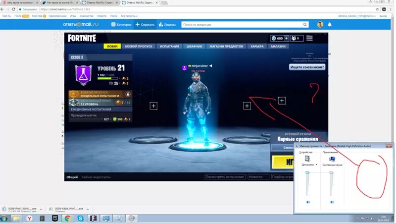Click Ответы Mail.ru logo
Viewport: 396px width, 223px height.
81,24
